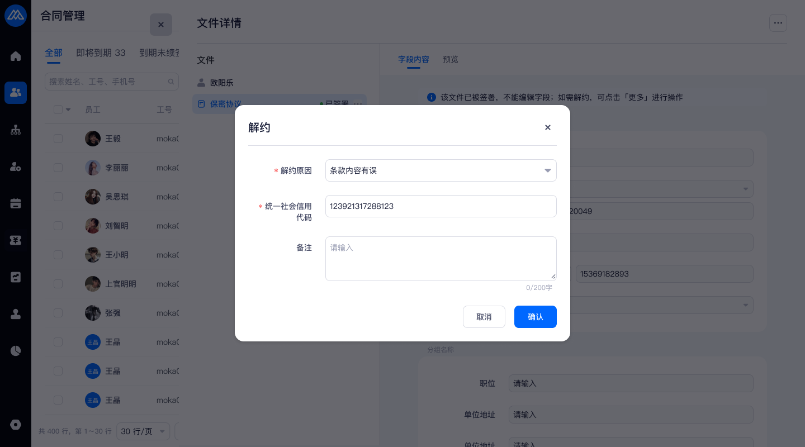Expand the select-all options arrow in header
Viewport: 805px width, 447px height.
coord(68,110)
